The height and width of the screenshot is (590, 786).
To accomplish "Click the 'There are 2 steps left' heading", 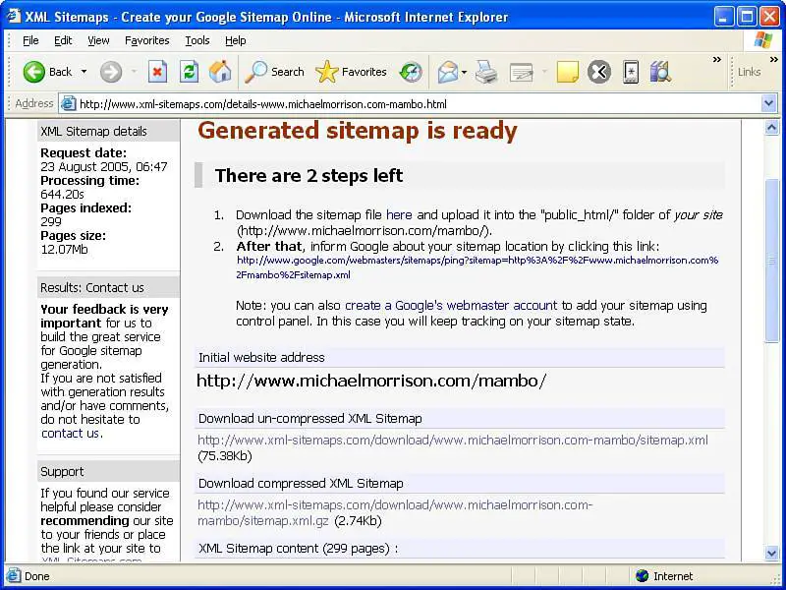I will pyautogui.click(x=309, y=176).
